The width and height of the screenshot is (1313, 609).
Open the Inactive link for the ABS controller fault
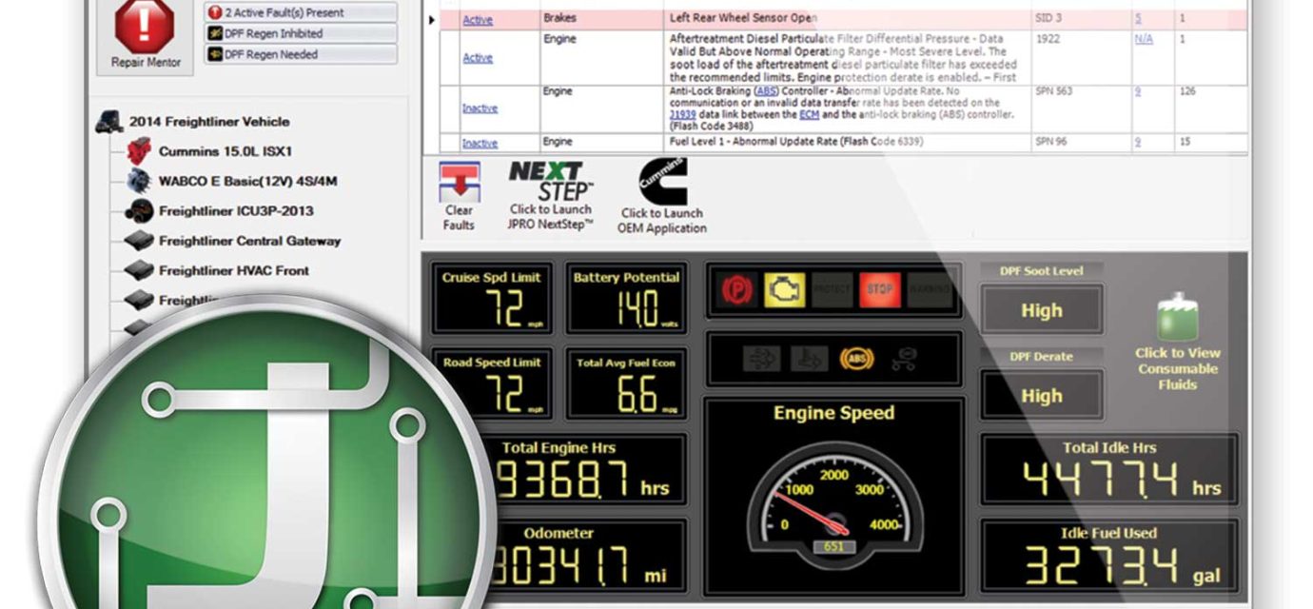[480, 108]
